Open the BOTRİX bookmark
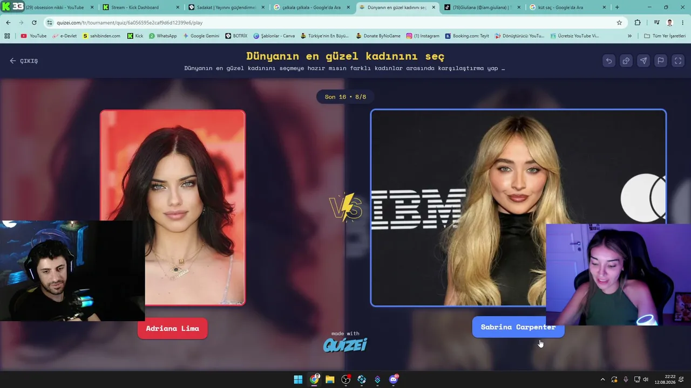 236,36
